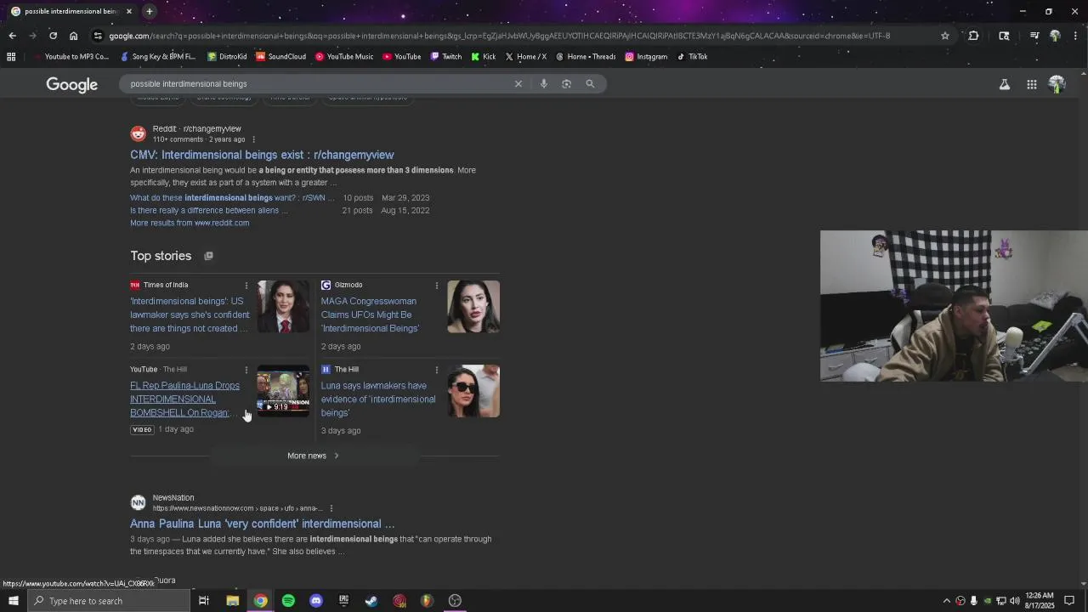The width and height of the screenshot is (1088, 612).
Task: Click the Gizmodo story thumbnail
Action: point(473,307)
